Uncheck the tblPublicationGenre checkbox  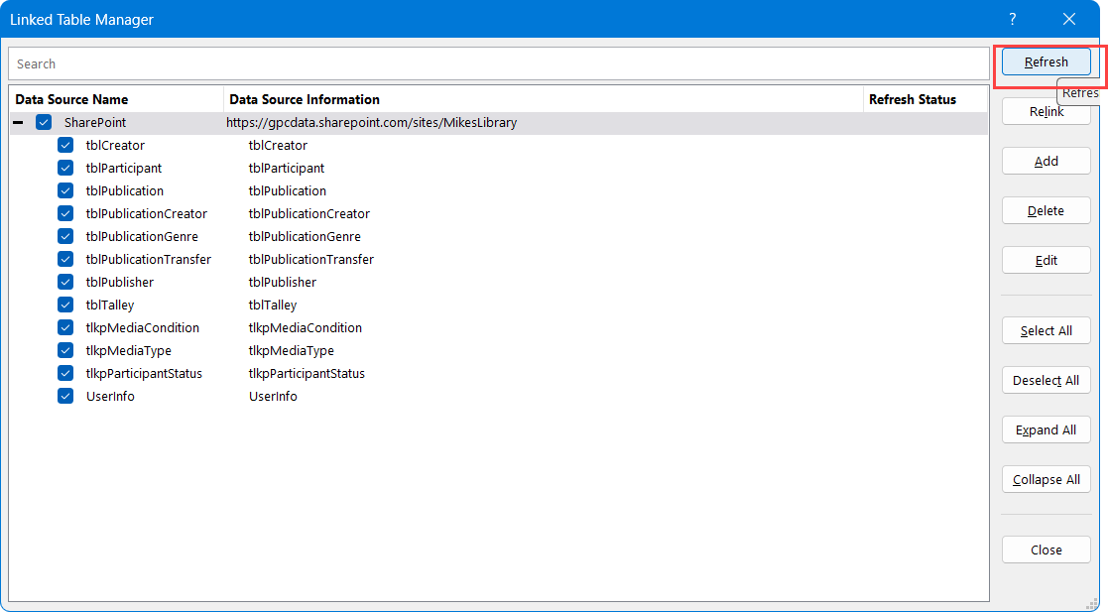(65, 236)
